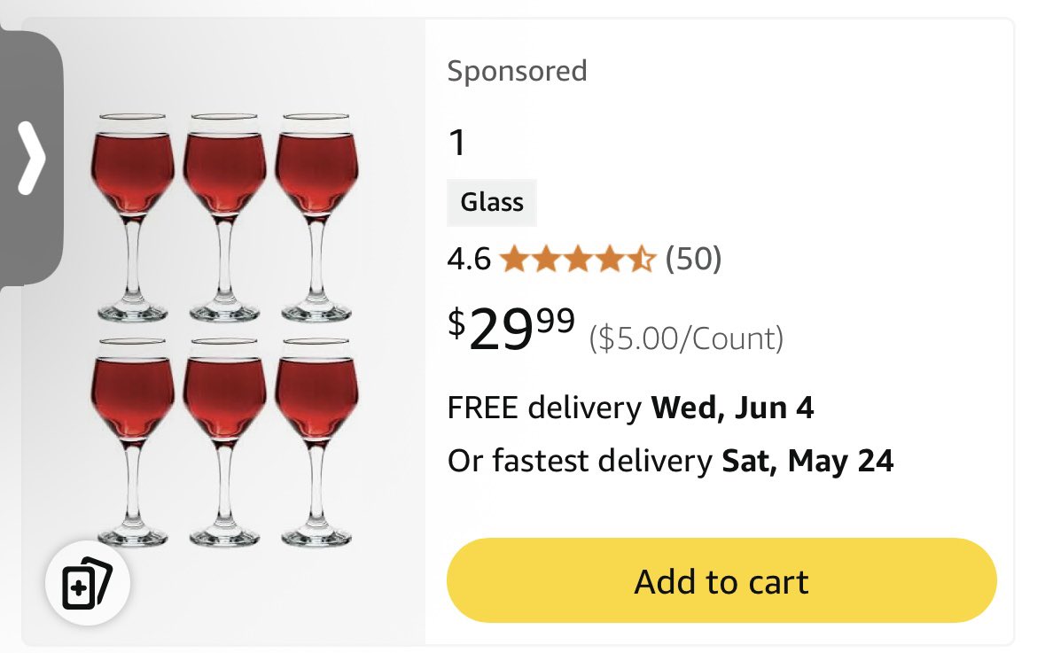Open the wine glasses product image
The width and height of the screenshot is (1037, 653).
point(224,330)
